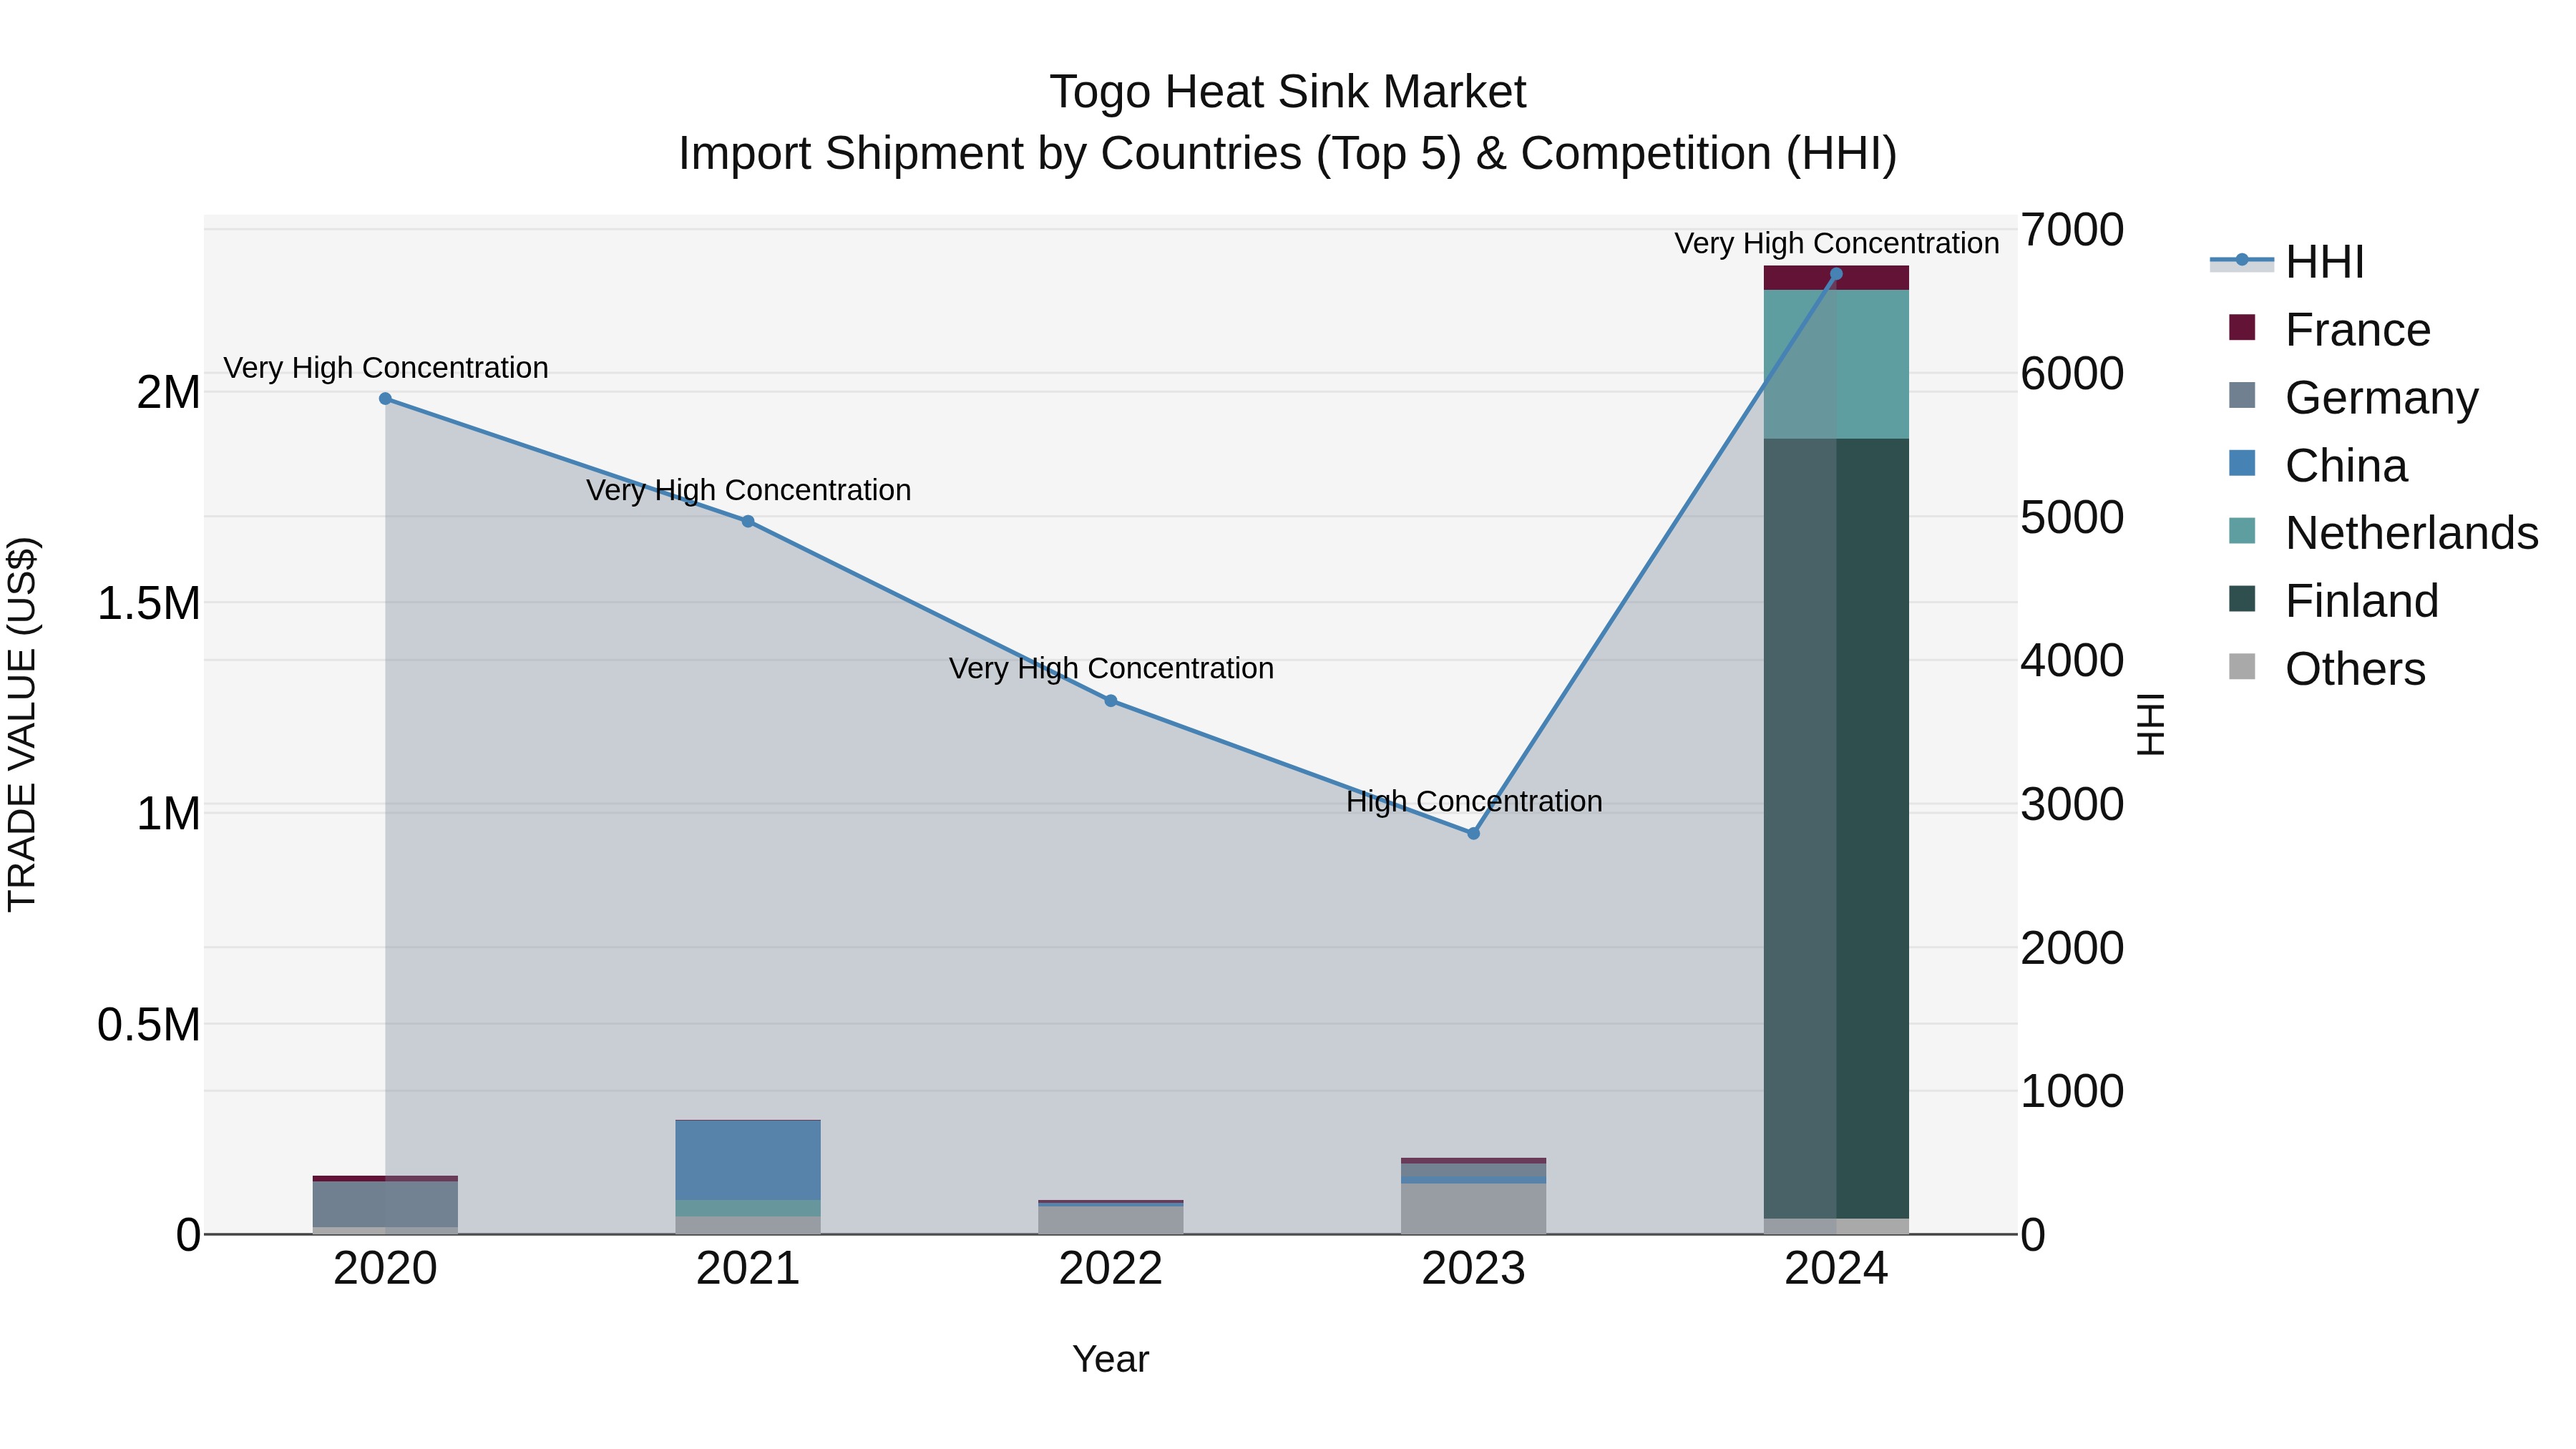Click the 6000 right axis tick

(x=2072, y=373)
